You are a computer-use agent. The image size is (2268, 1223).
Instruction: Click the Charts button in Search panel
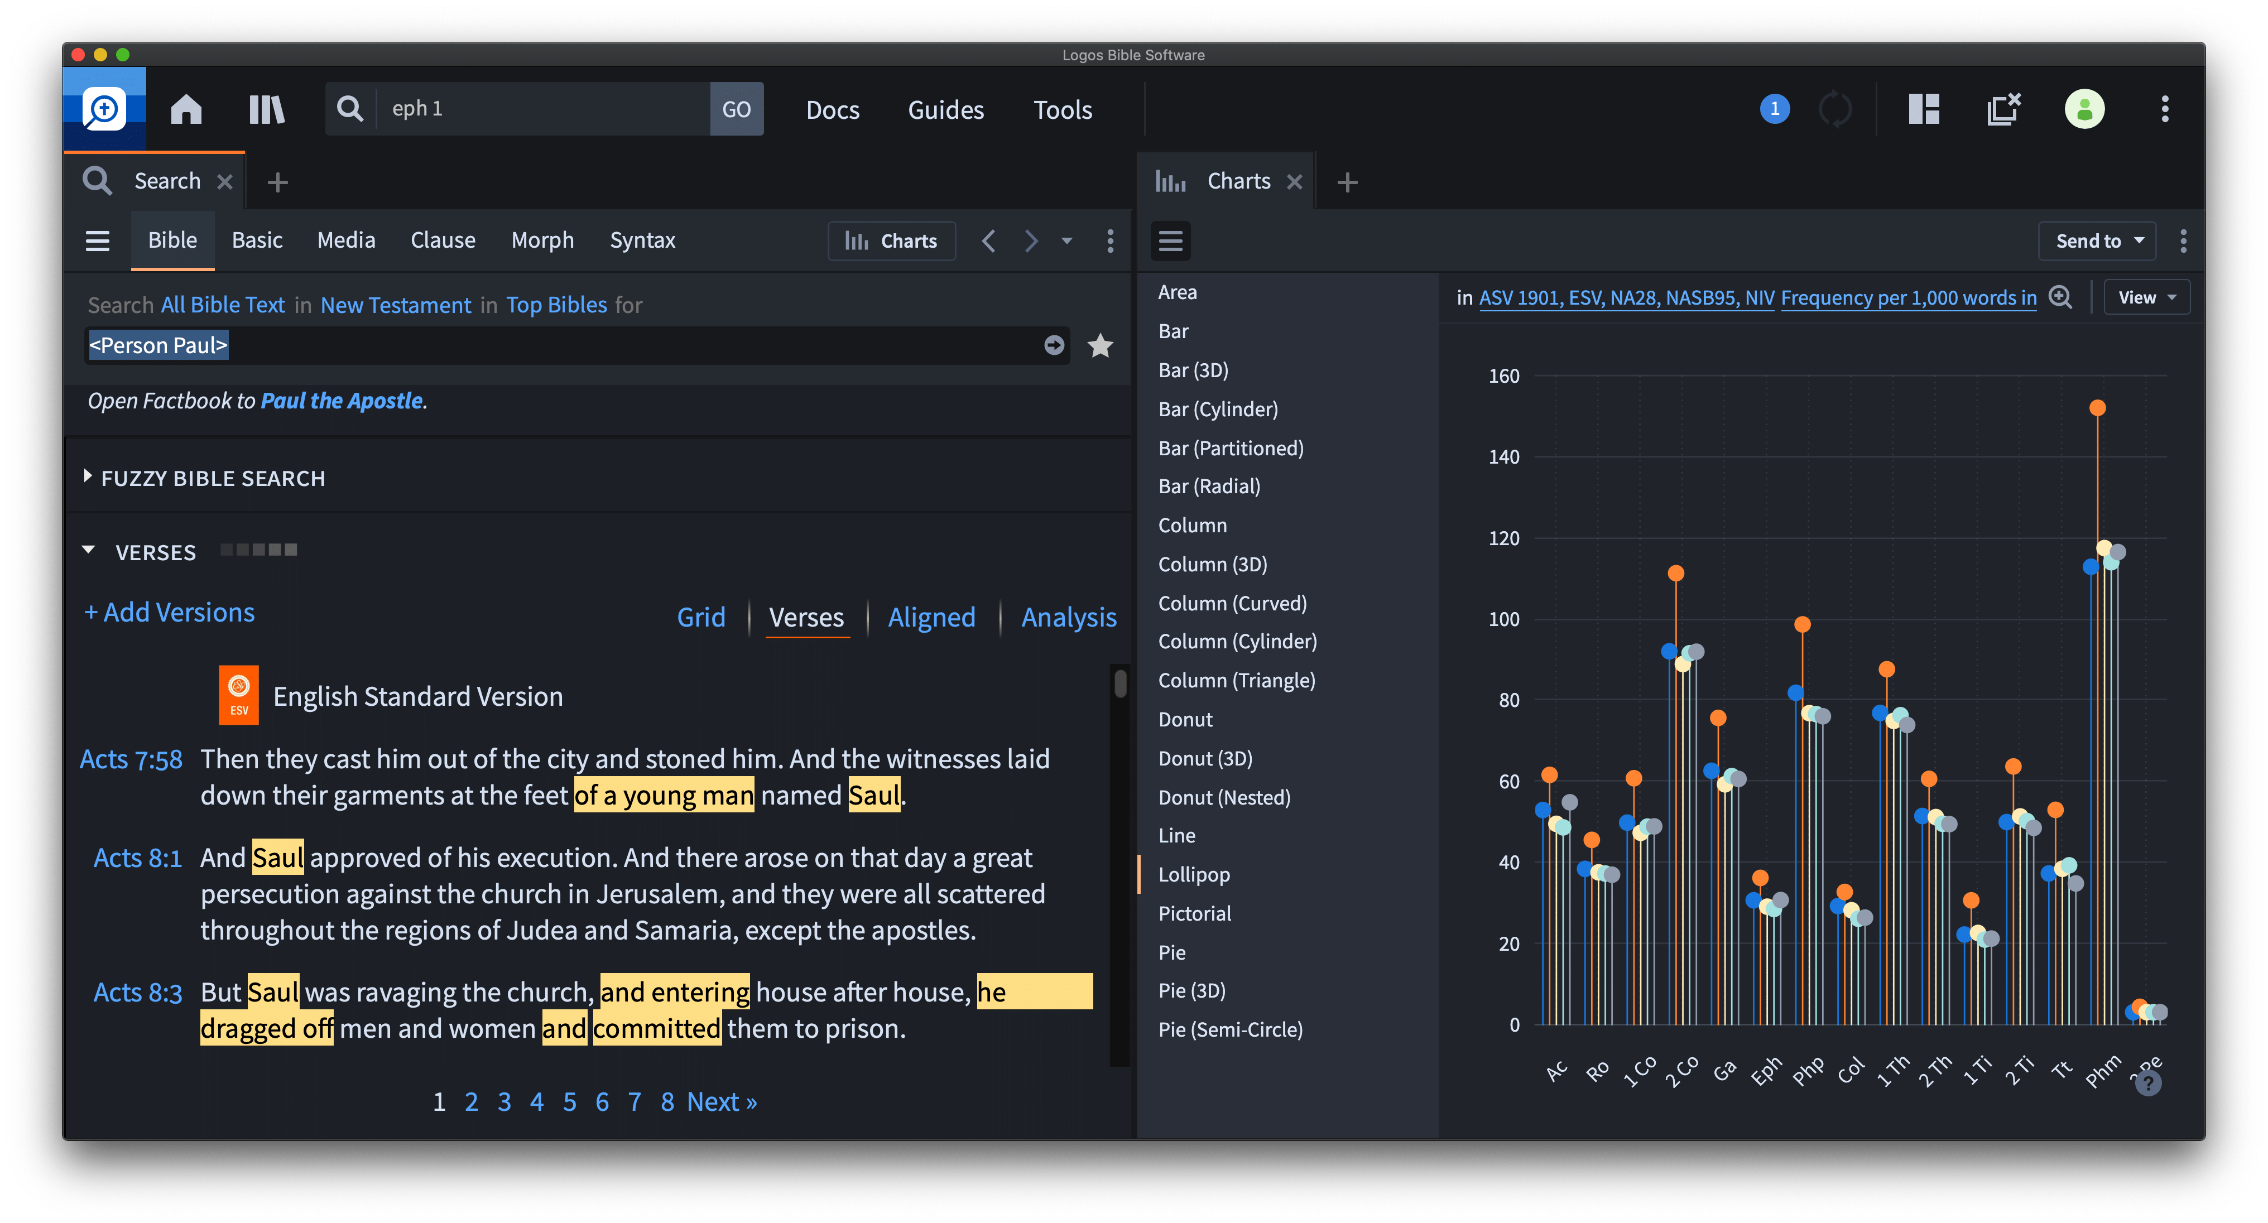(891, 240)
